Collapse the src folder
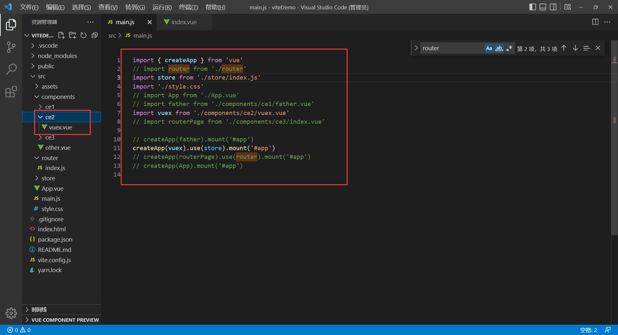Image resolution: width=618 pixels, height=335 pixels. [x=62, y=76]
